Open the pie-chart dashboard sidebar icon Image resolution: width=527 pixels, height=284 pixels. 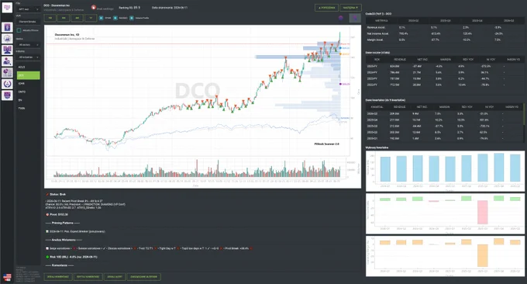click(7, 72)
